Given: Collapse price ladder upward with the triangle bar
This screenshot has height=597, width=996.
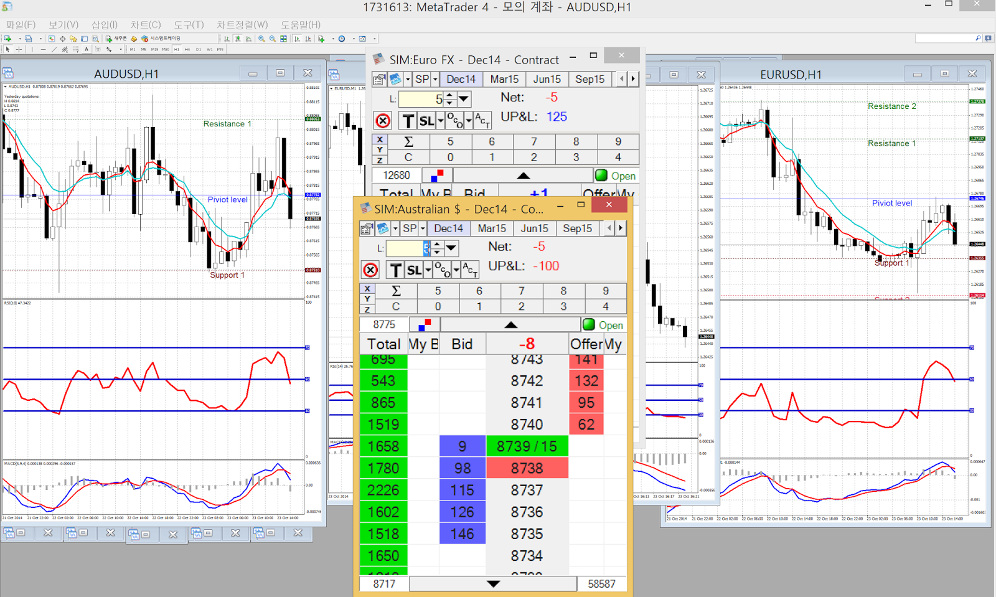Looking at the screenshot, I should (510, 325).
